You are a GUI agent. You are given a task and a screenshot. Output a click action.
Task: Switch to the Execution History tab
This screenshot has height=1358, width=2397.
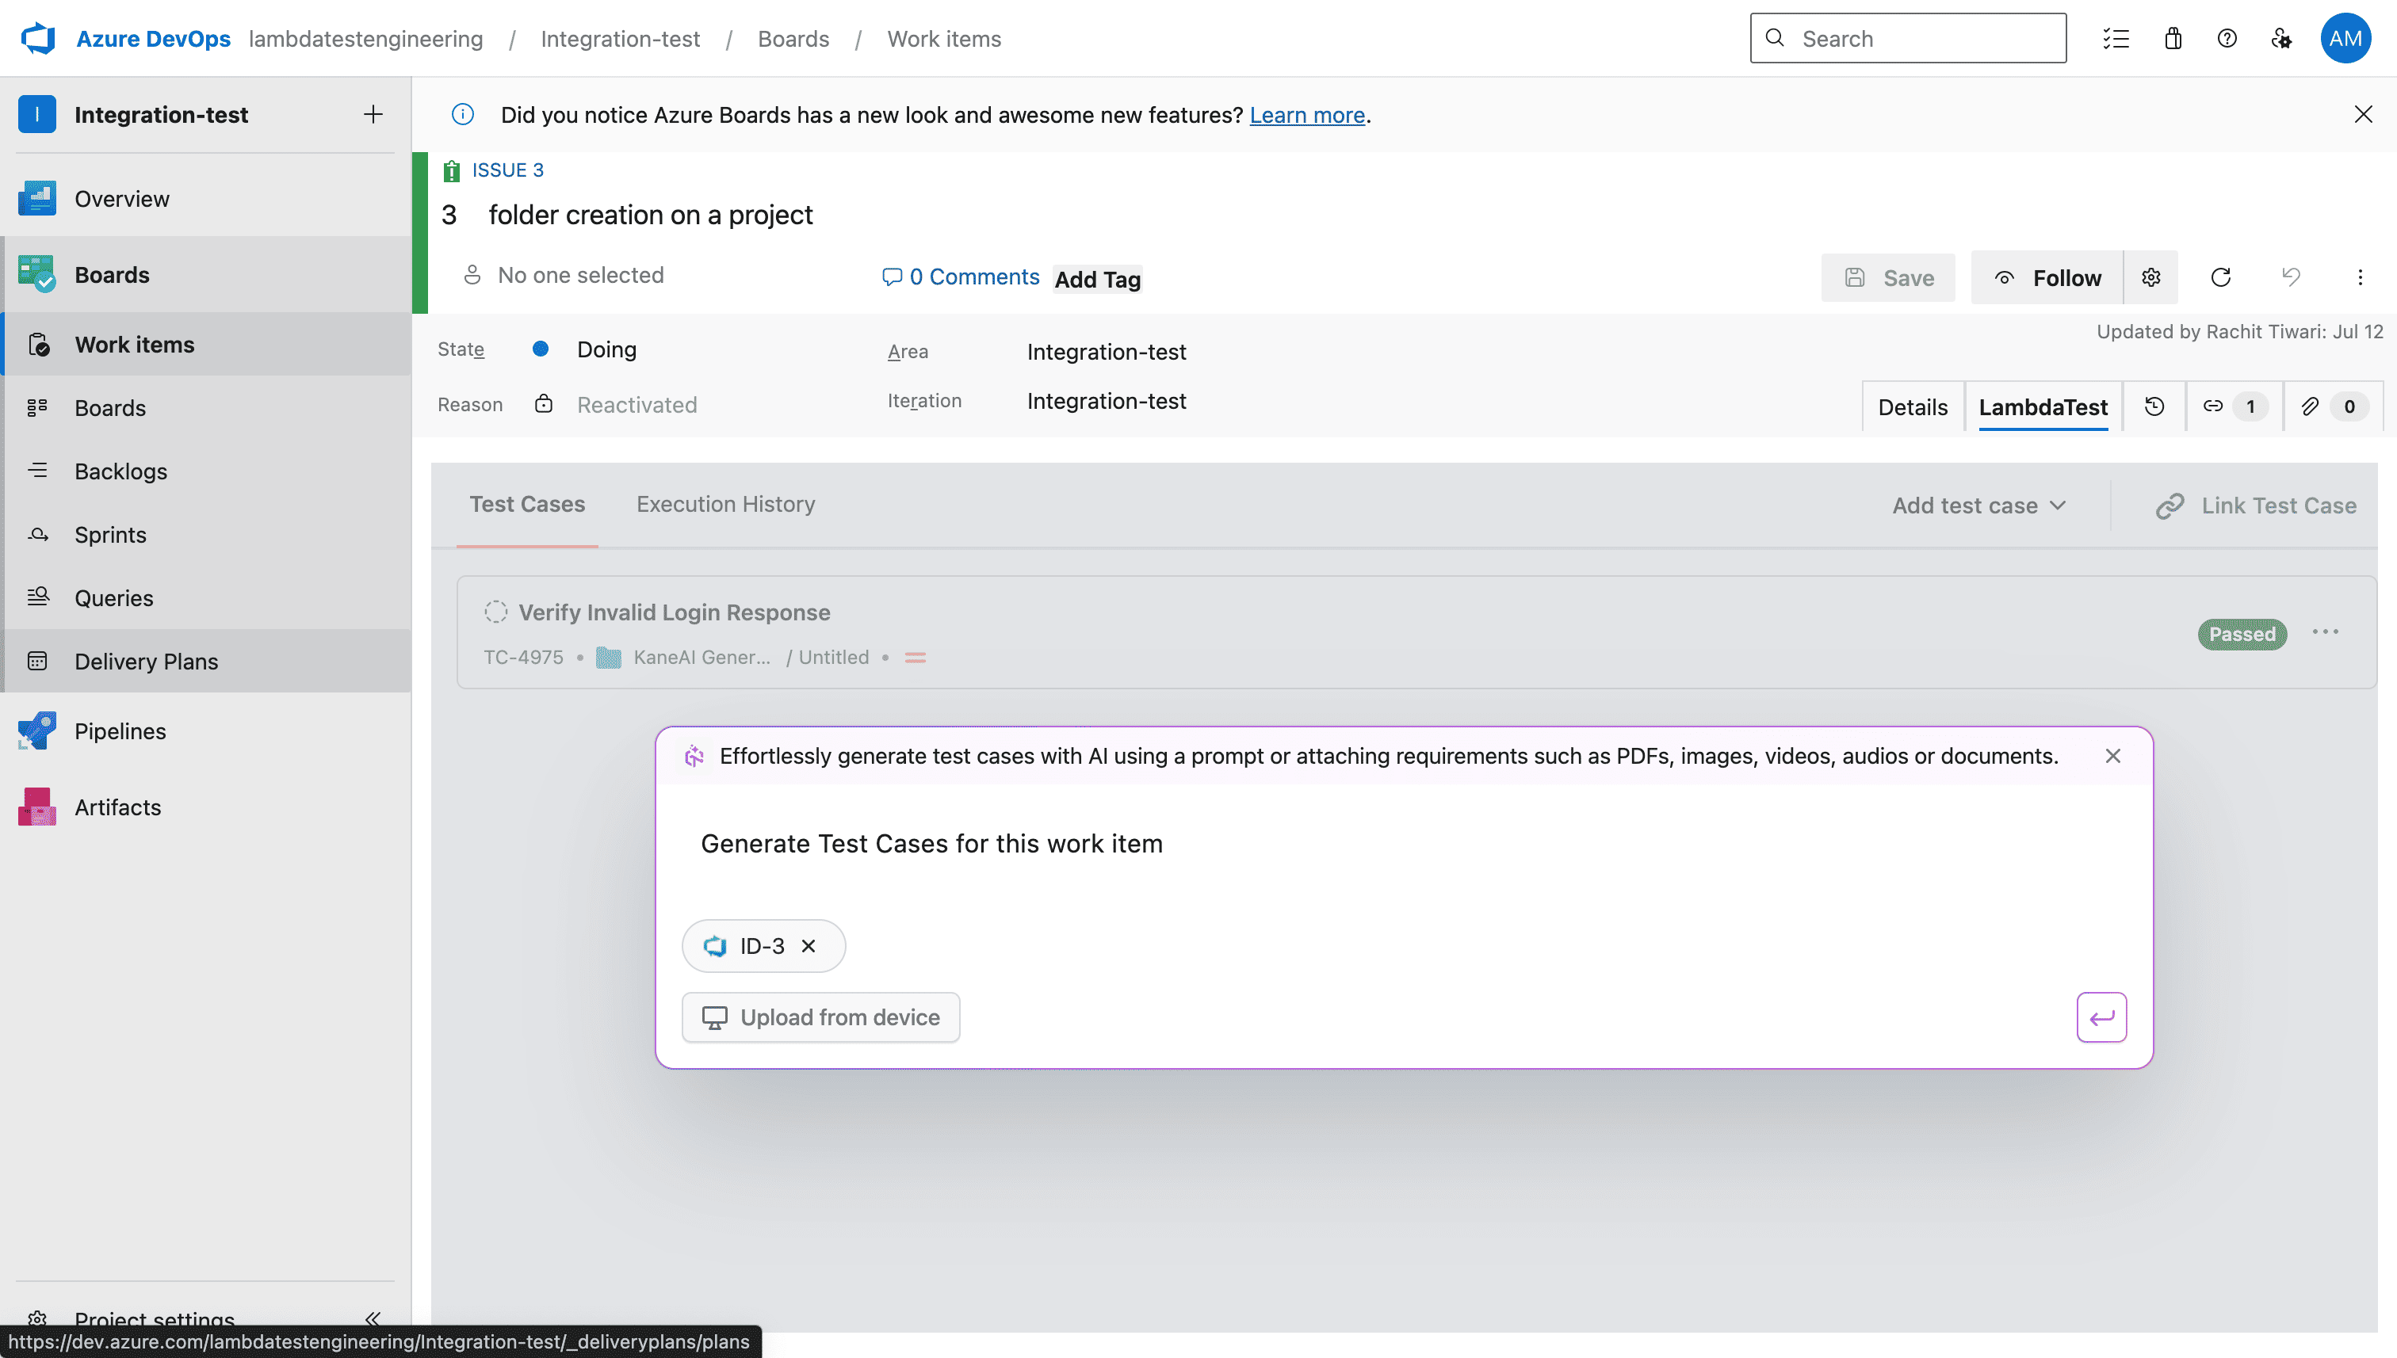[726, 504]
